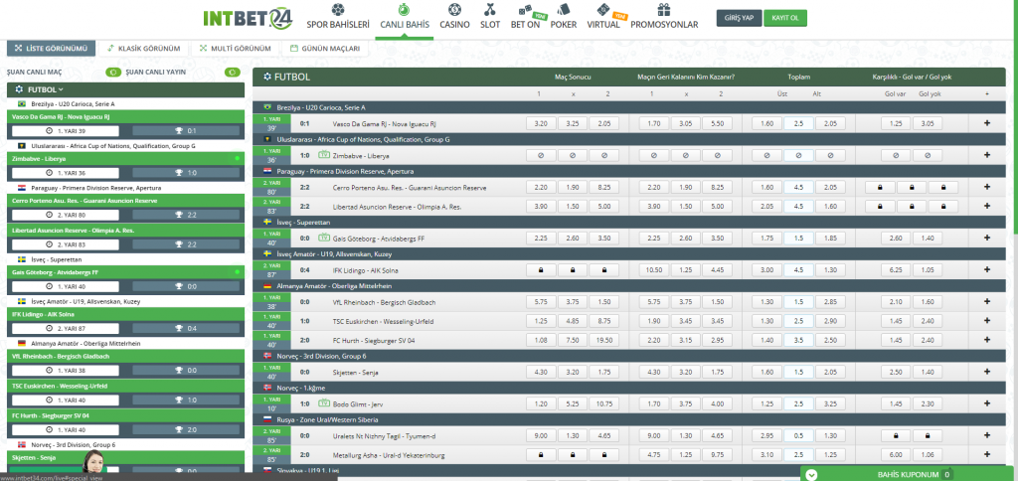Expand more bets for Zimbabve - Liberya
This screenshot has width=1018, height=481.
(x=987, y=155)
